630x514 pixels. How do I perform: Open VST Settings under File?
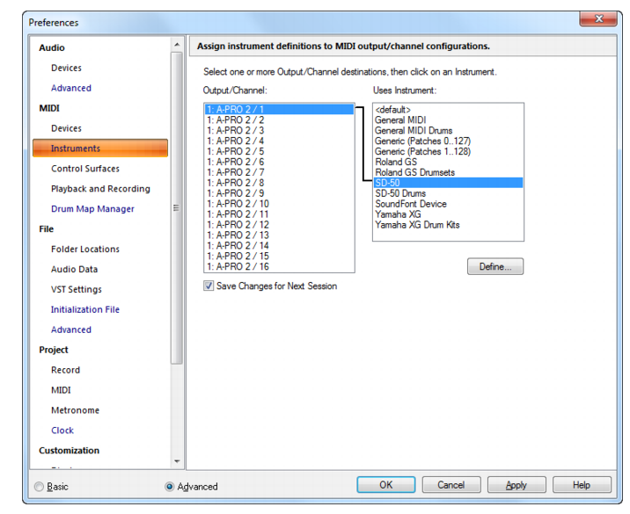point(77,289)
